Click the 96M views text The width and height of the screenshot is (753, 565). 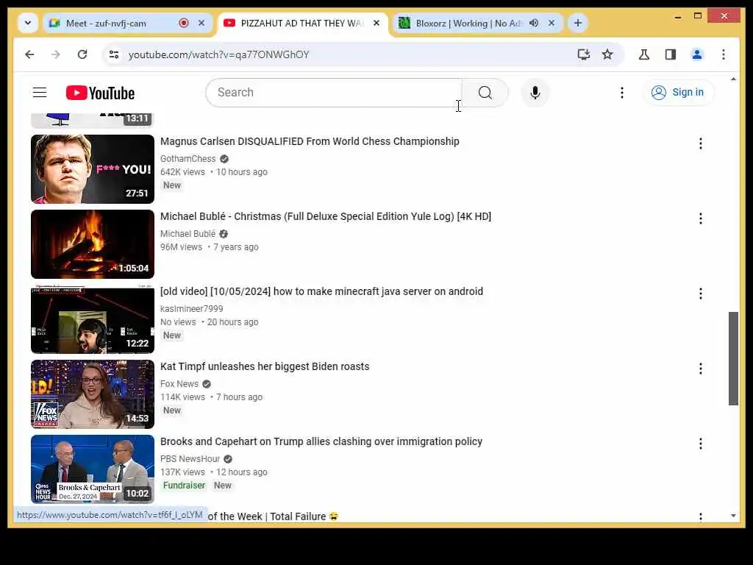tap(181, 247)
